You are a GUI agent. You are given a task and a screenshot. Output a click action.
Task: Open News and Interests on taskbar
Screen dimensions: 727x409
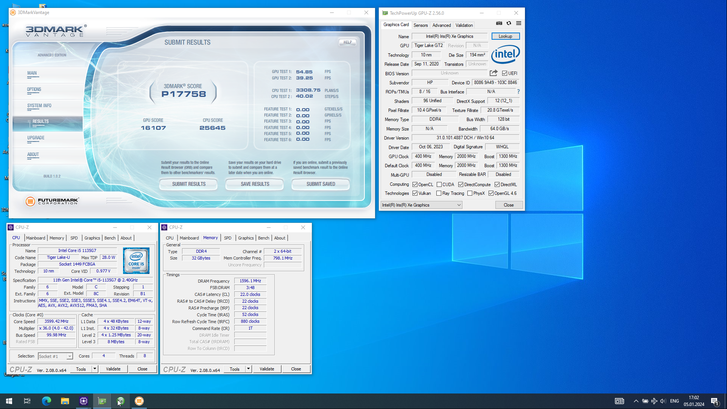coord(620,401)
